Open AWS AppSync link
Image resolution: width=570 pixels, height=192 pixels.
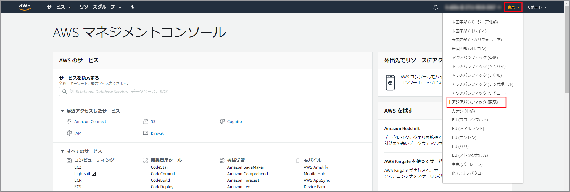(x=316, y=180)
